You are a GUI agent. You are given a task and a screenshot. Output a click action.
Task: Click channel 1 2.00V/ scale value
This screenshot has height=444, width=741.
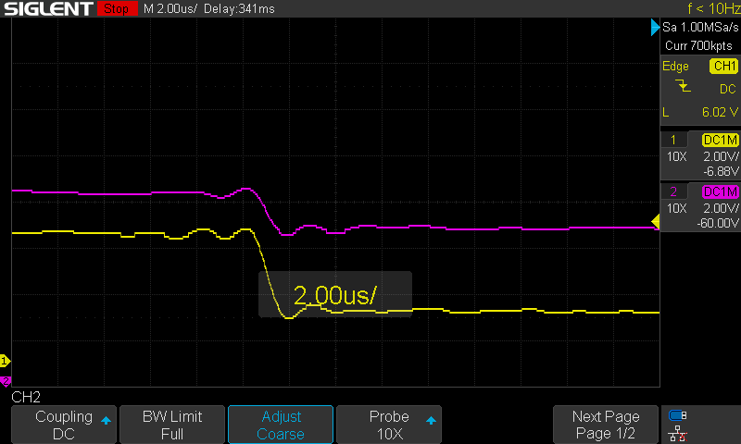pyautogui.click(x=721, y=156)
